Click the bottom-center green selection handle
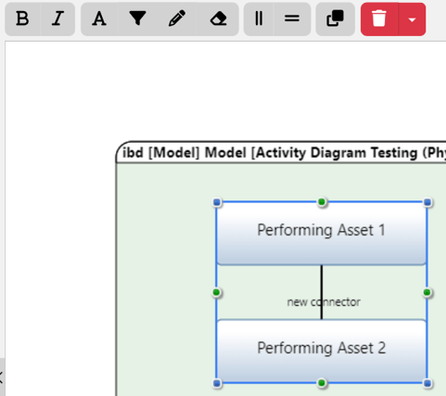This screenshot has height=396, width=446. click(322, 383)
